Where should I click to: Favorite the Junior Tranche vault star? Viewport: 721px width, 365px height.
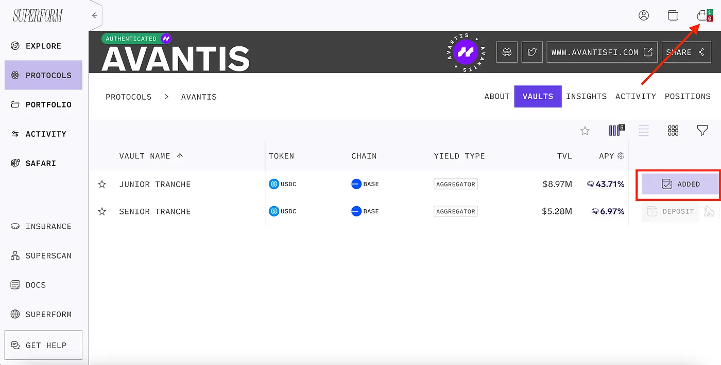pos(102,184)
